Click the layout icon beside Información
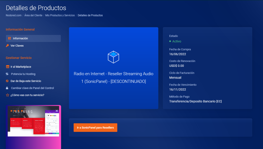The width and height of the screenshot is (263, 149). [x=10, y=38]
